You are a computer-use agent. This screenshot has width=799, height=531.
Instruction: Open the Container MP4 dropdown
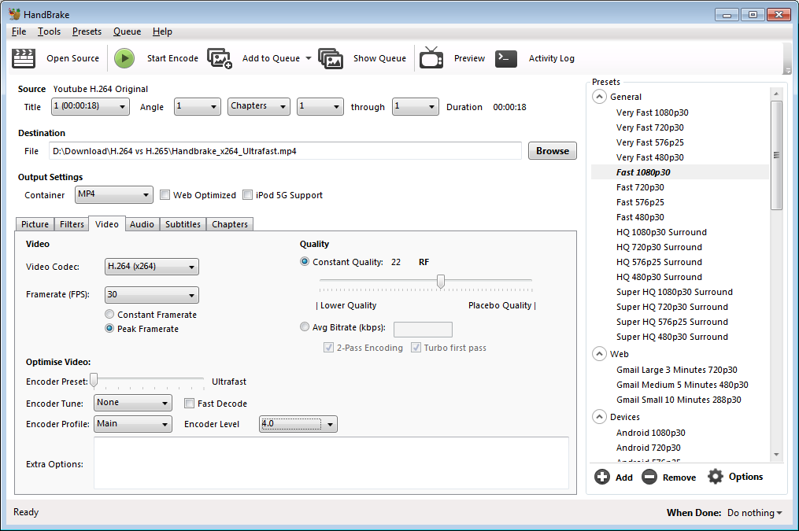coord(113,194)
